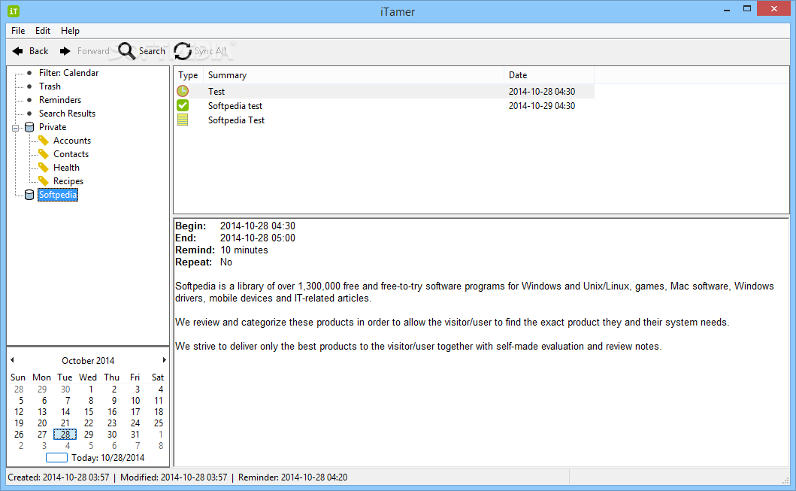This screenshot has width=796, height=491.
Task: Open the Help menu
Action: point(70,31)
